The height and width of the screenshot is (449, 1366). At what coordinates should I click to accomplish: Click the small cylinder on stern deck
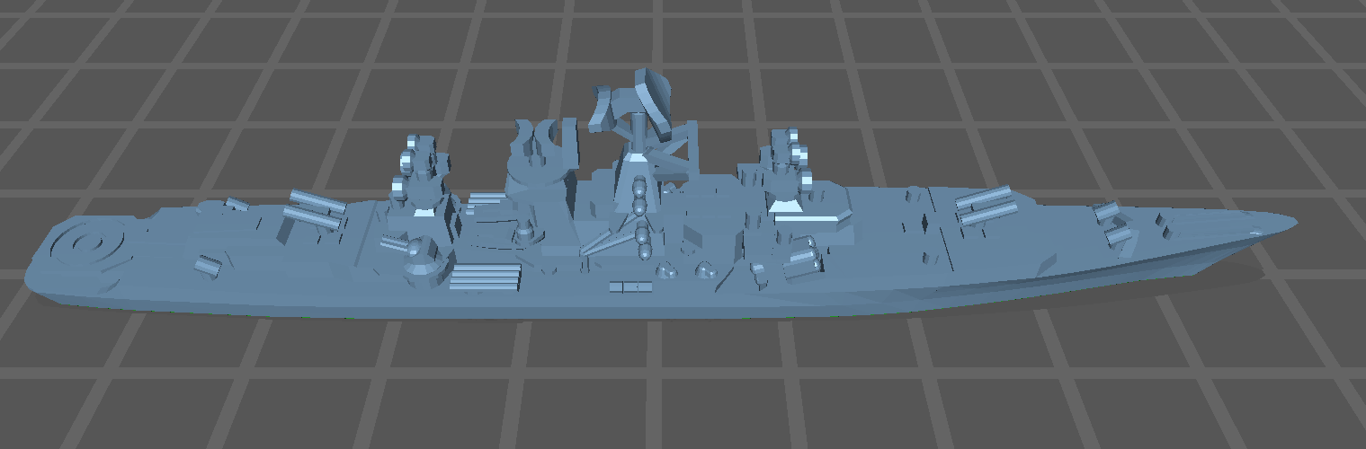point(208,266)
